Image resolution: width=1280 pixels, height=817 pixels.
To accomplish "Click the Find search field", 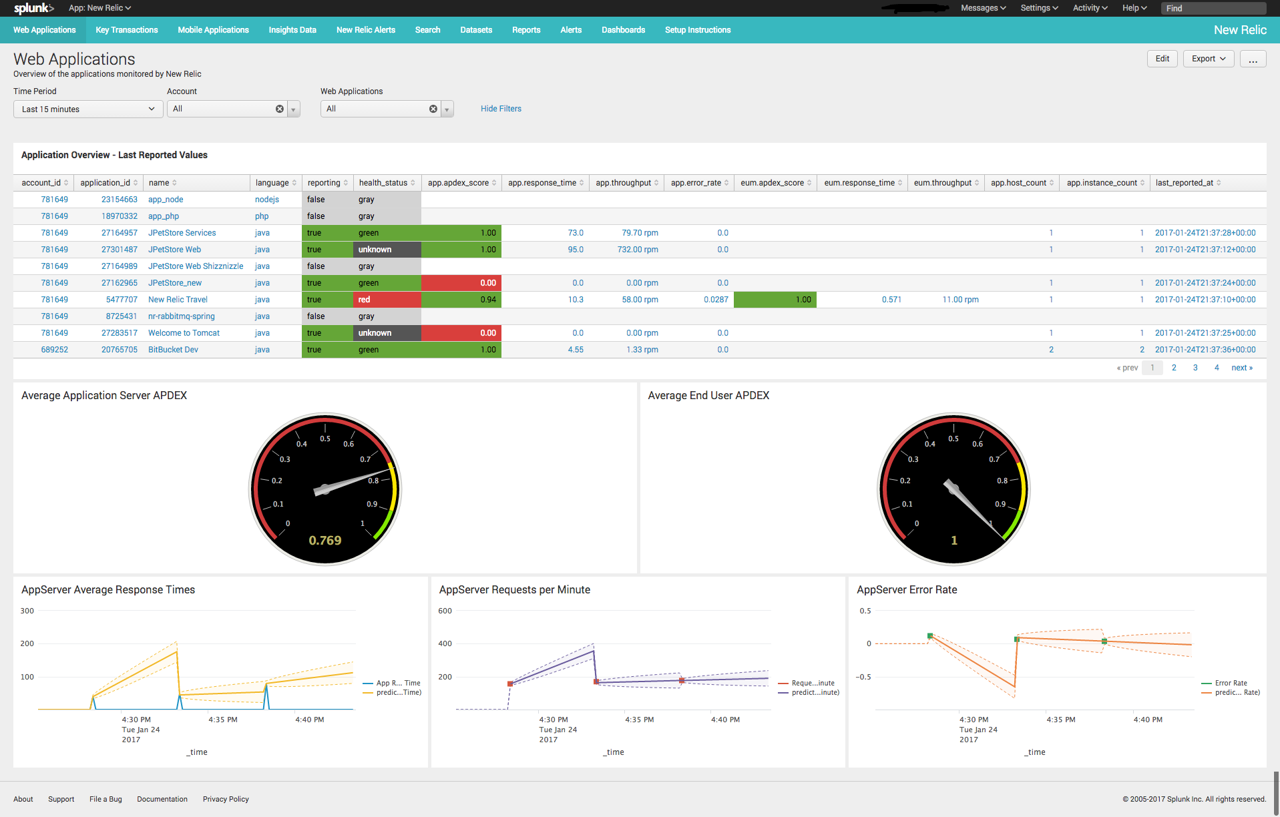I will (x=1213, y=8).
